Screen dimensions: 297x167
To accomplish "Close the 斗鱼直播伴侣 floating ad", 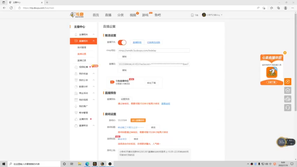I will tap(285, 53).
